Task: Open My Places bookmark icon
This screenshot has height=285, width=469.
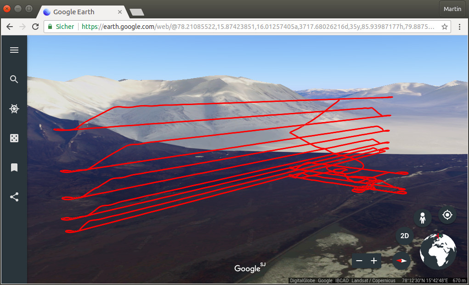Action: coord(14,168)
